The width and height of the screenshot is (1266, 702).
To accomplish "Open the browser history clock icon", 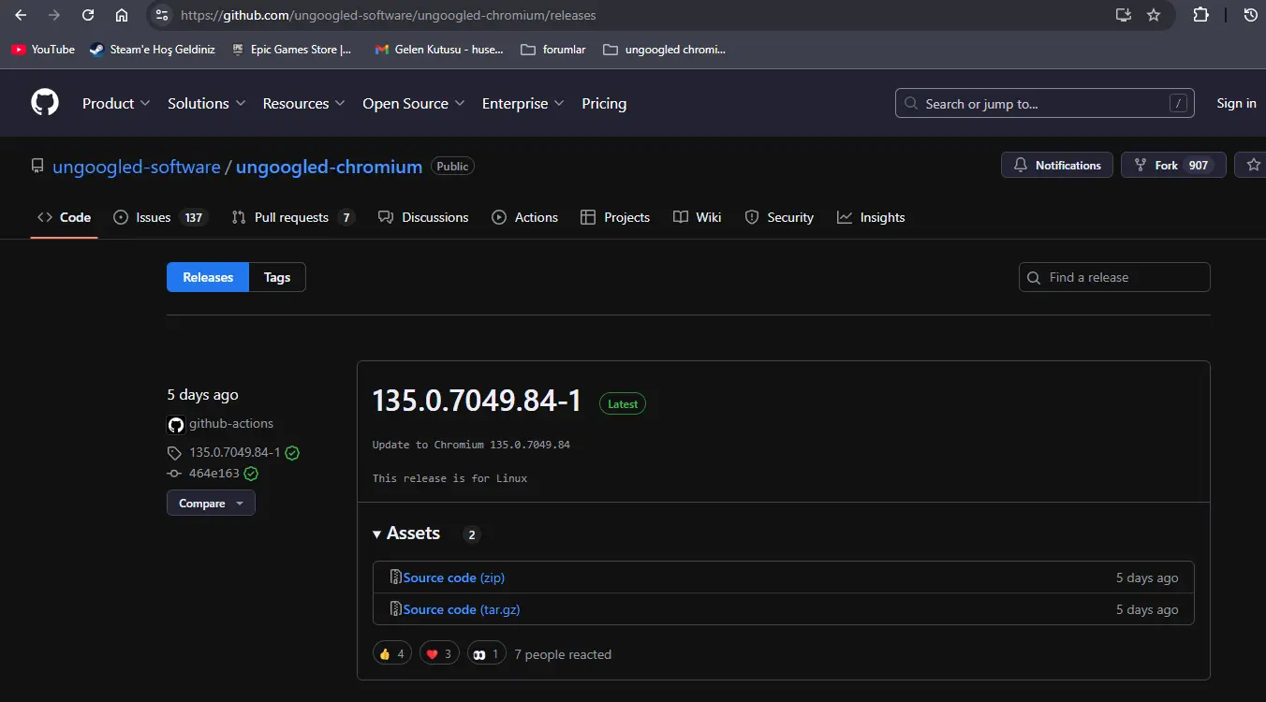I will (1250, 15).
